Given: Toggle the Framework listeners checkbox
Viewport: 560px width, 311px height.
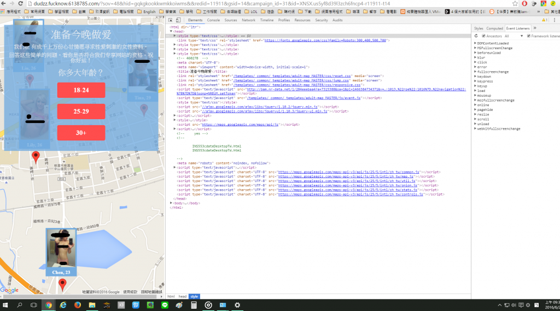Looking at the screenshot, I should [529, 36].
